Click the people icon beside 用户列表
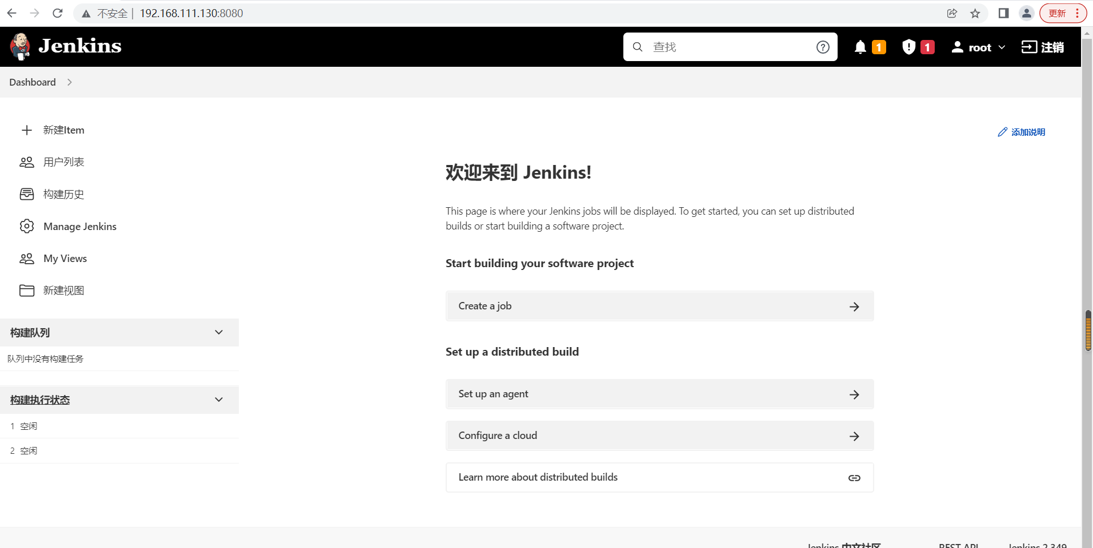 (27, 162)
